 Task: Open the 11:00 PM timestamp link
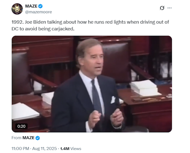20,149
